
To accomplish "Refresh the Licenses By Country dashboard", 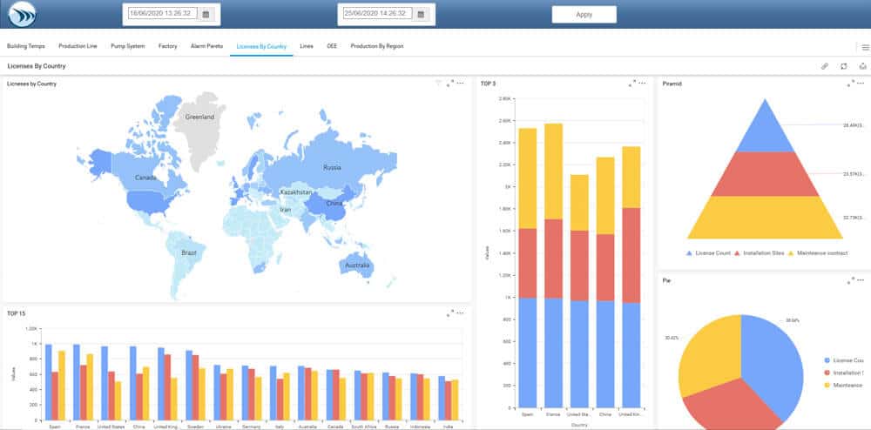I will point(843,66).
